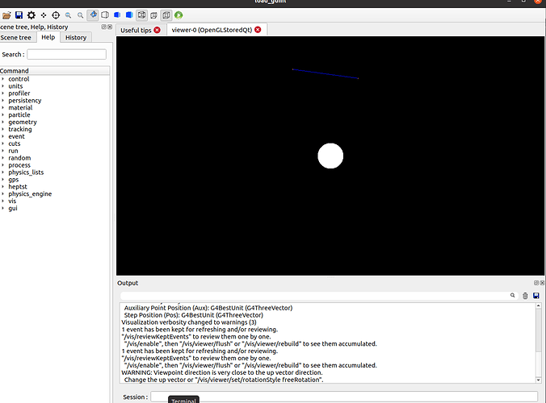
Task: Select the Pick crosshair tool icon
Action: coord(56,15)
